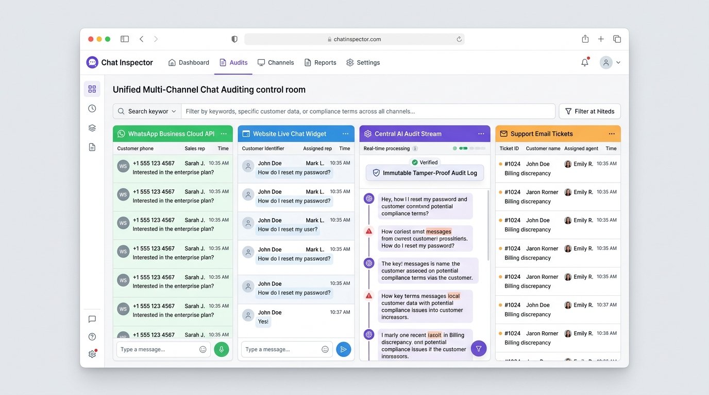
Task: Click the browser back arrow
Action: pyautogui.click(x=142, y=39)
